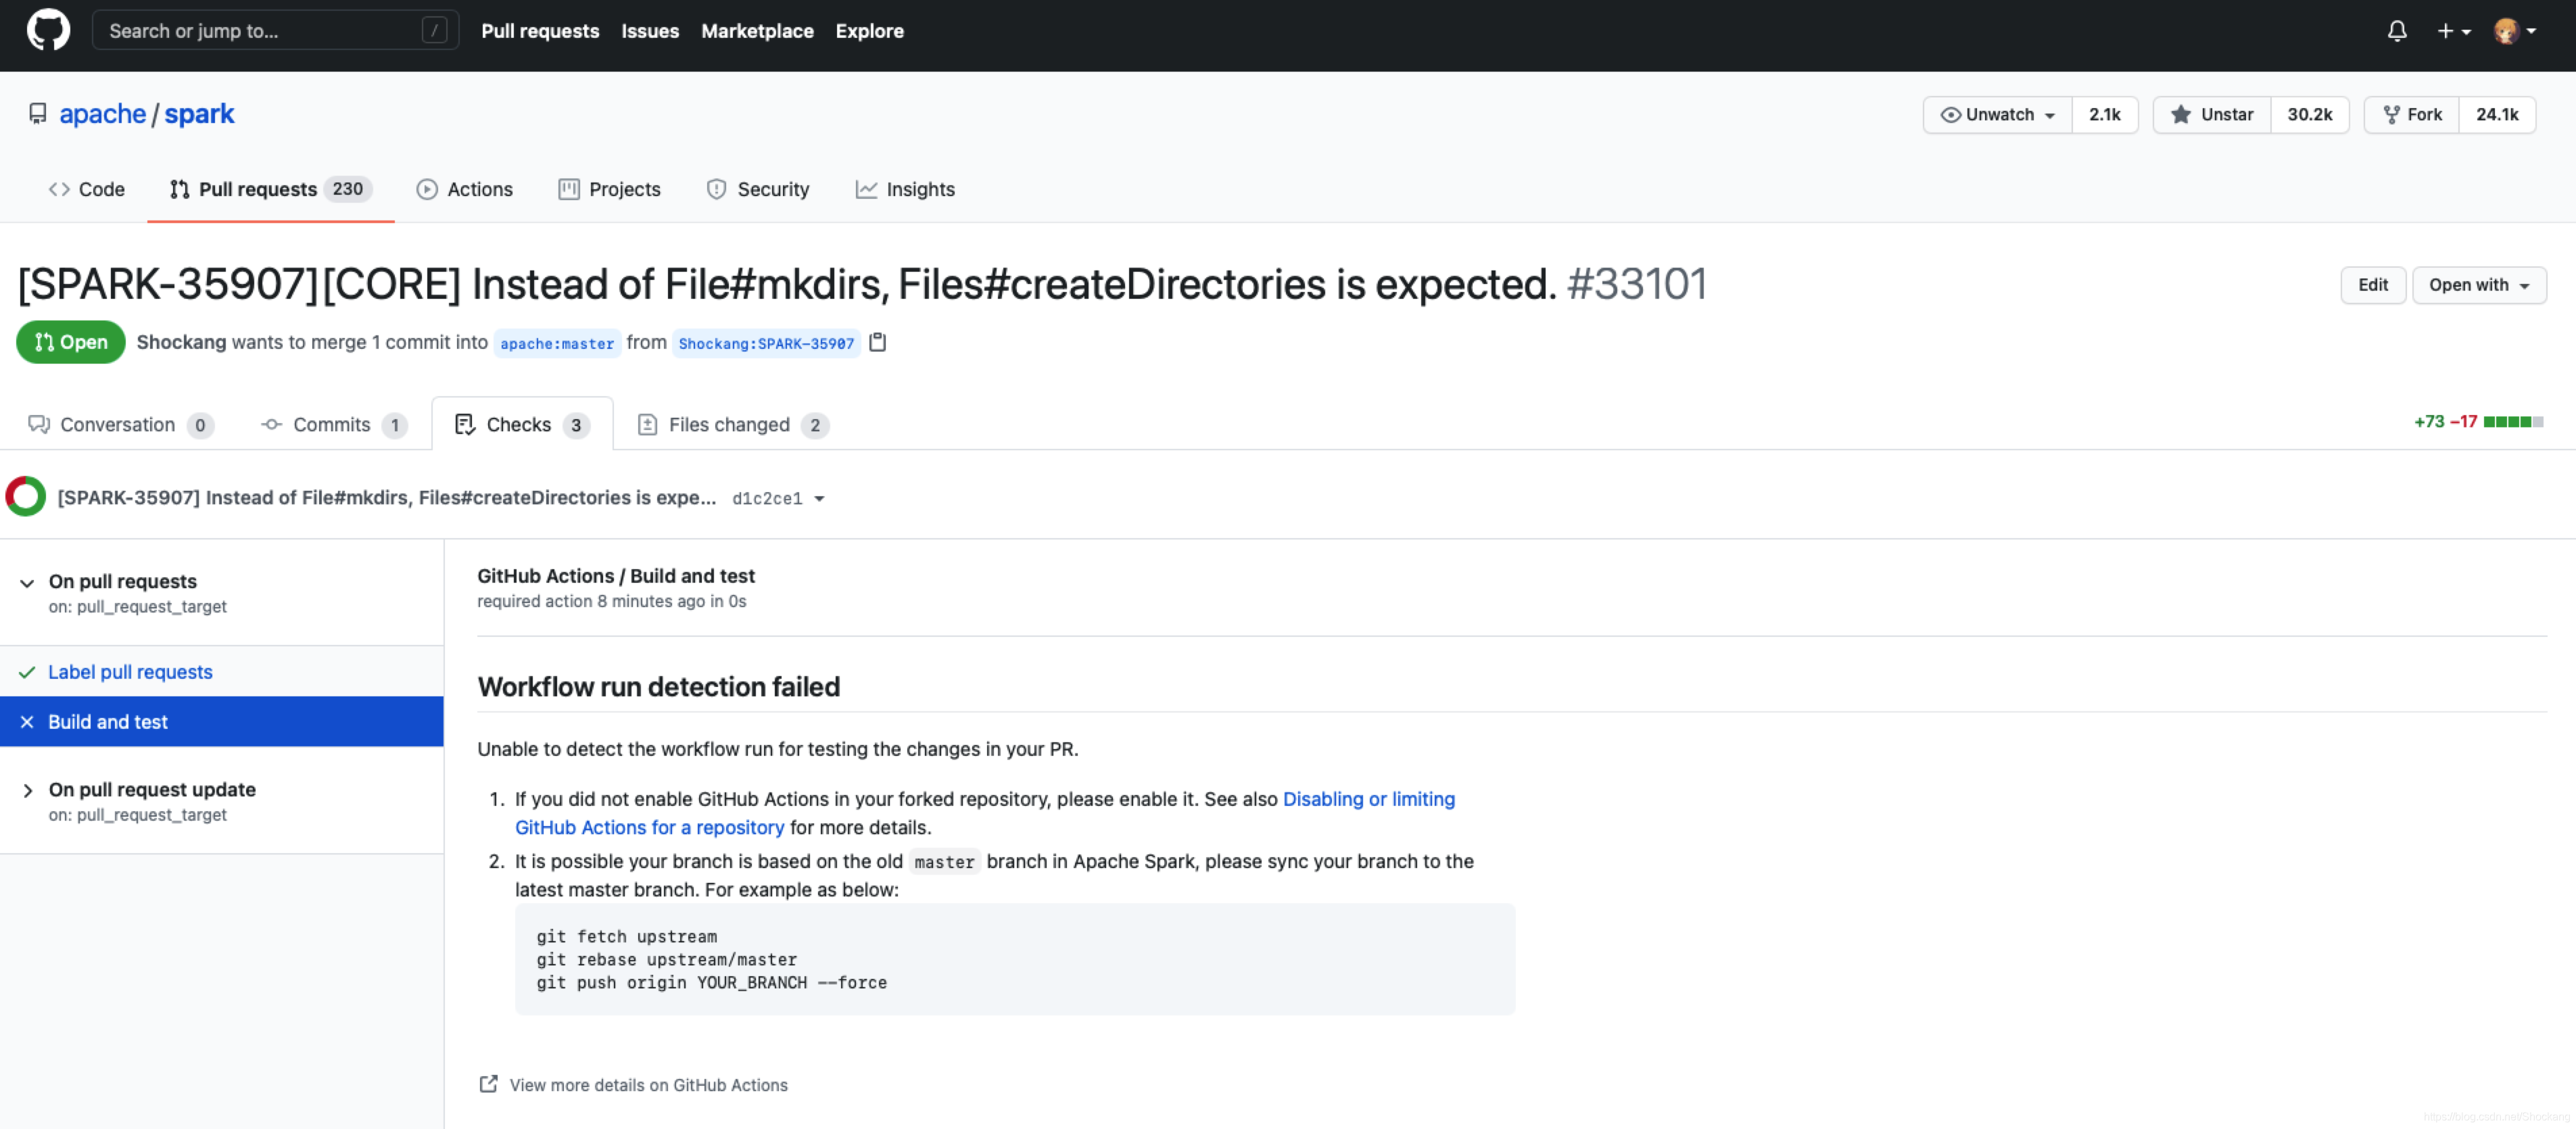This screenshot has width=2576, height=1129.
Task: Open the notifications bell
Action: tap(2396, 31)
